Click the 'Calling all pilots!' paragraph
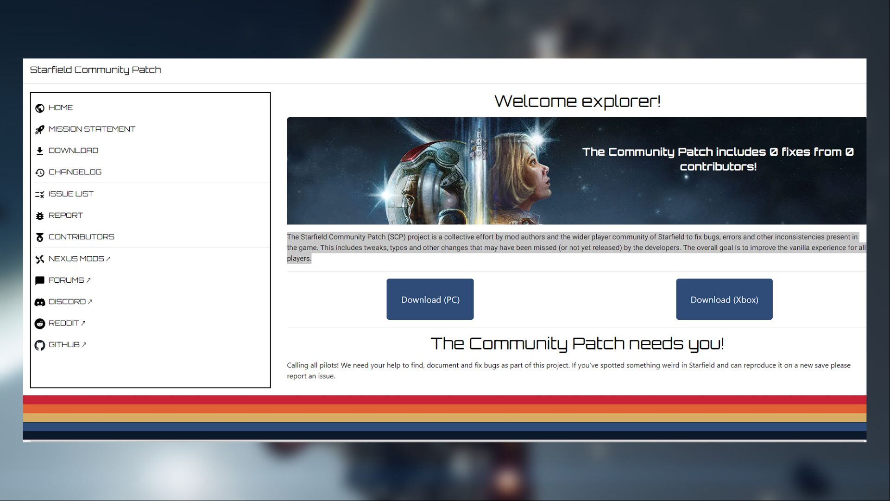890x501 pixels. click(x=569, y=370)
